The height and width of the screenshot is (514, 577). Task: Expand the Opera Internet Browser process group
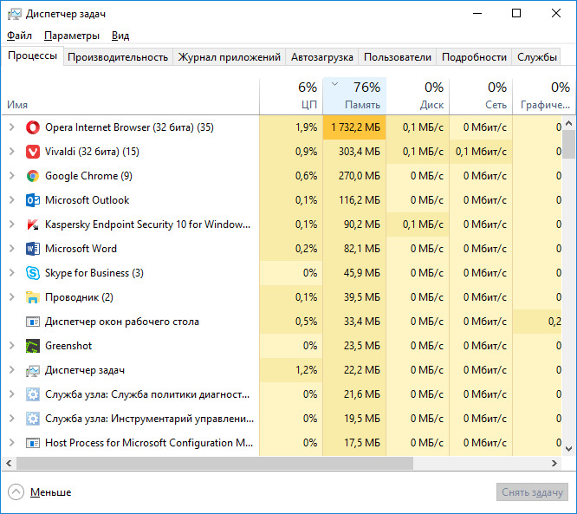point(12,127)
